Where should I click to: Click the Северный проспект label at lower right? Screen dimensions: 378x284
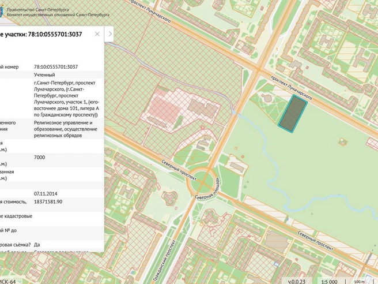pos(315,241)
